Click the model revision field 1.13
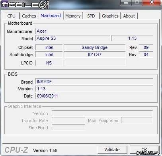This screenshot has width=162, height=156. click(132, 38)
